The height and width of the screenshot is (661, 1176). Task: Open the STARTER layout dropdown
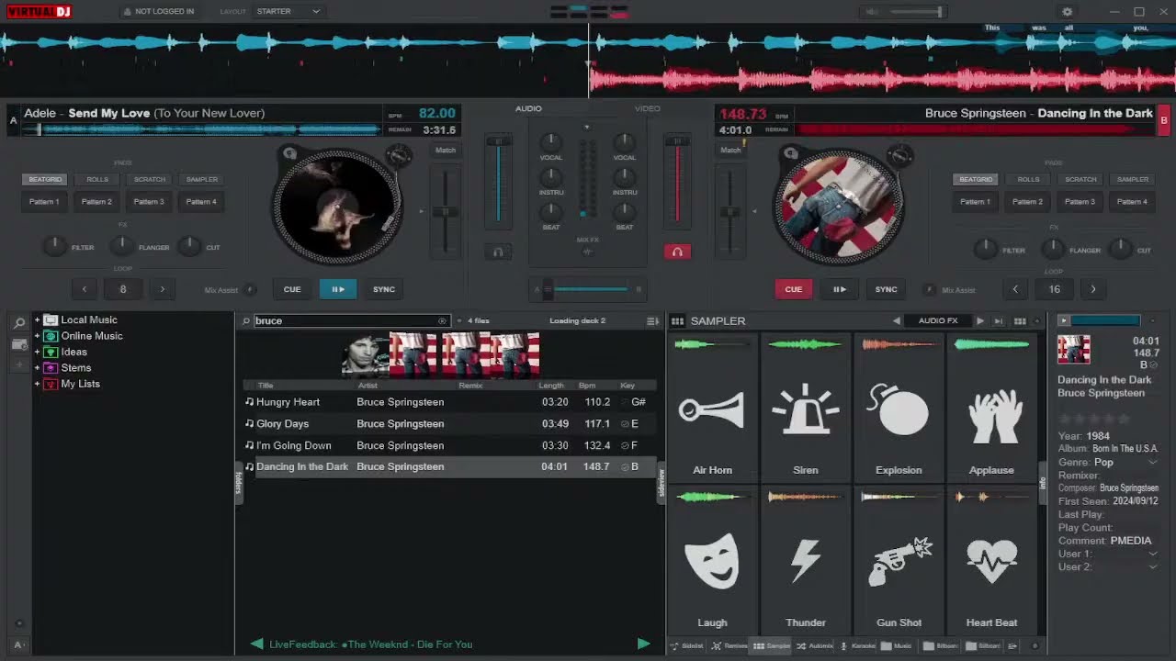tap(288, 11)
